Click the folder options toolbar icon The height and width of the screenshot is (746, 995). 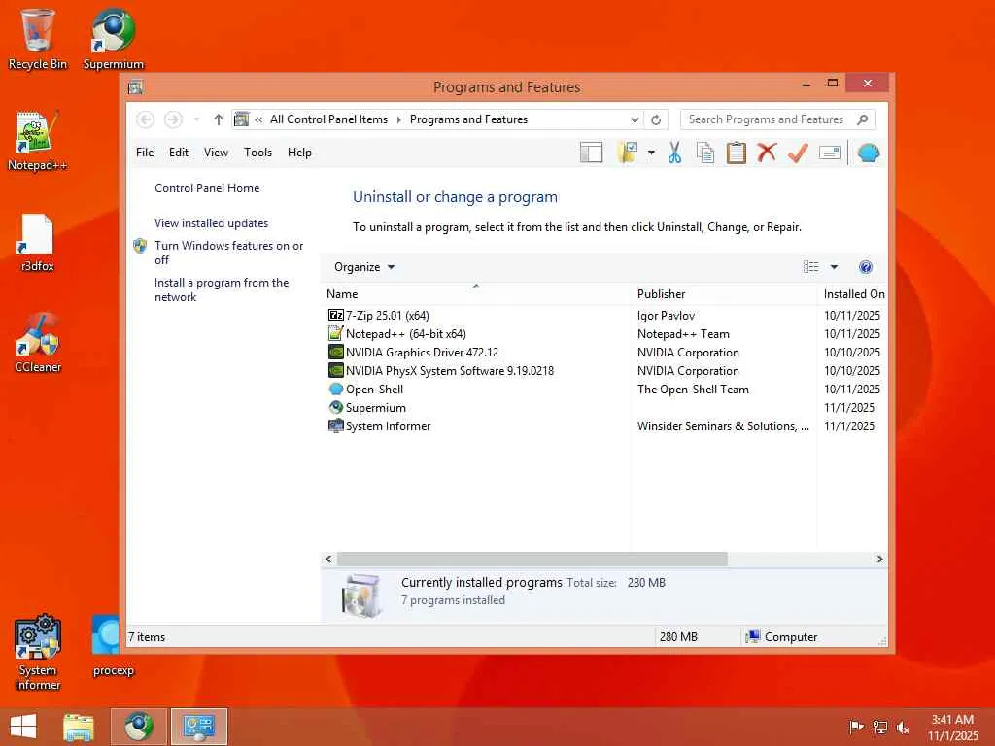(x=628, y=153)
